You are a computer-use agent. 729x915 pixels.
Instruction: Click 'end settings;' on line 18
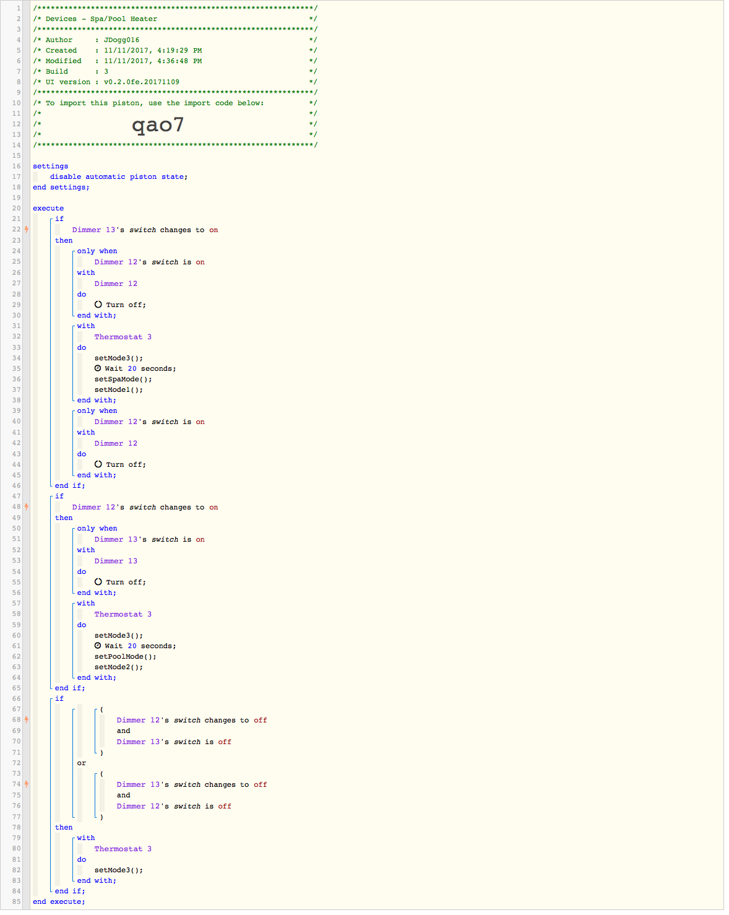click(61, 187)
